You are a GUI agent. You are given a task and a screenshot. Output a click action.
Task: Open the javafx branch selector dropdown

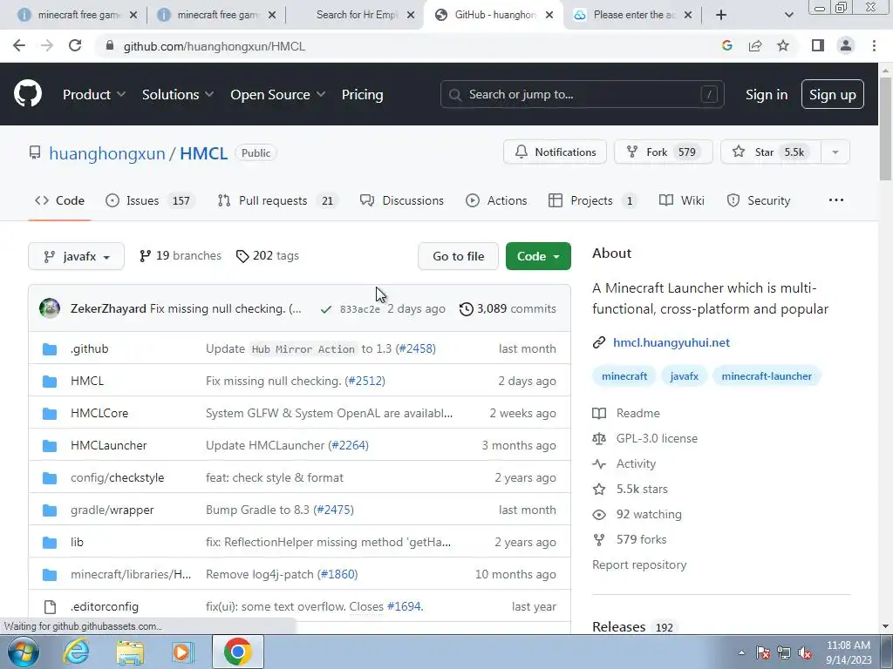point(77,257)
